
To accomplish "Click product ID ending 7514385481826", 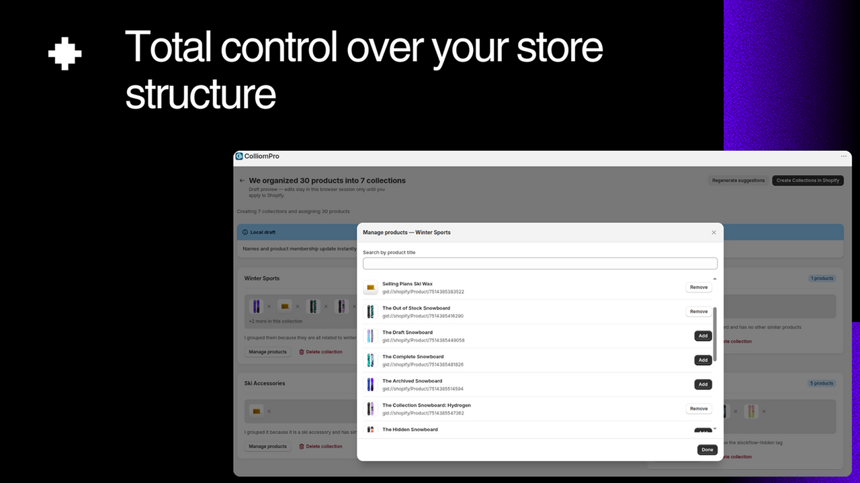I will coord(423,364).
